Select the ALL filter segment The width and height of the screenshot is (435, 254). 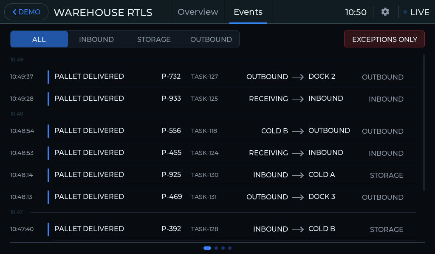coord(39,39)
